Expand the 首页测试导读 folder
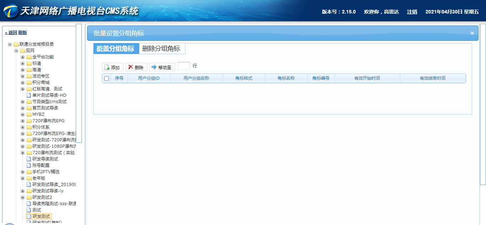486x225 pixels. pos(23,108)
